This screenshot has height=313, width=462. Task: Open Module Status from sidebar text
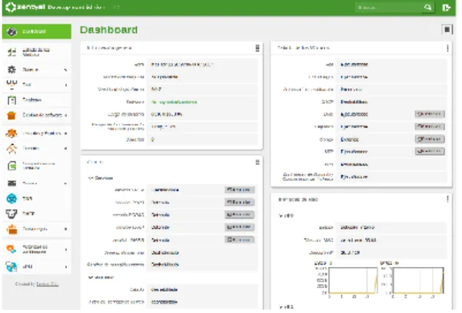(36, 52)
